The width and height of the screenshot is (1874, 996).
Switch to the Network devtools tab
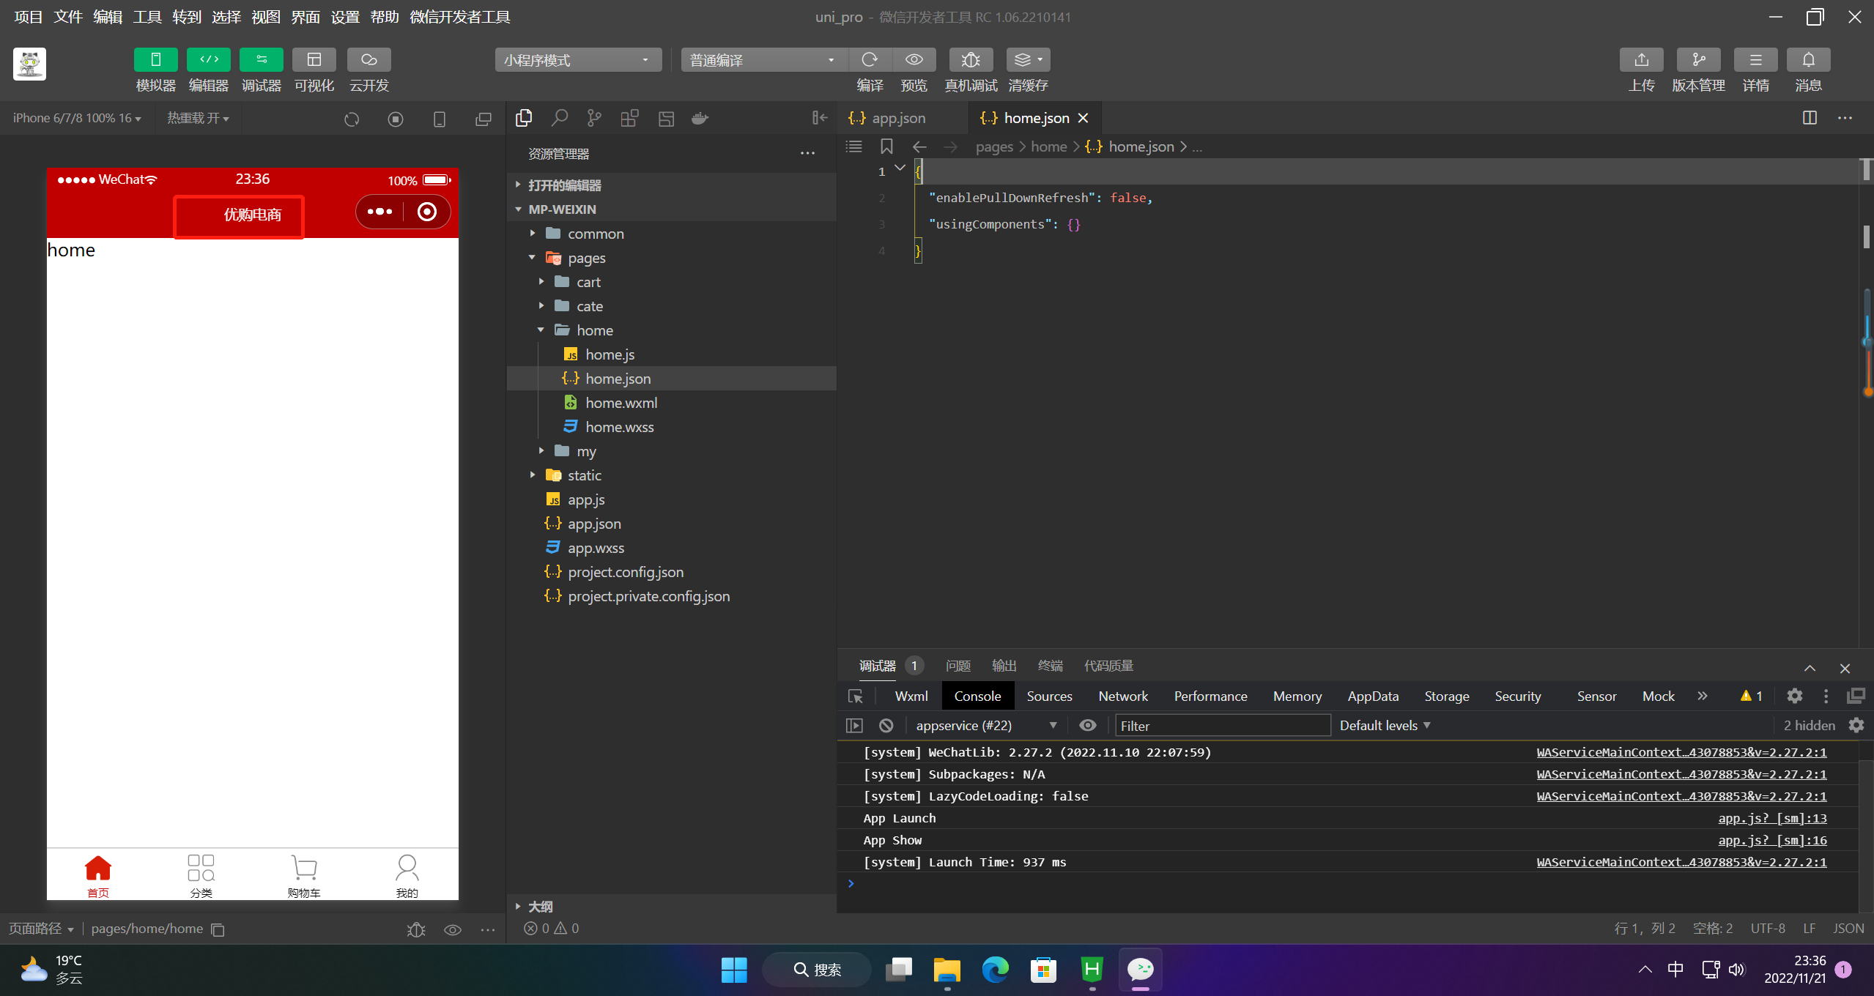1122,696
